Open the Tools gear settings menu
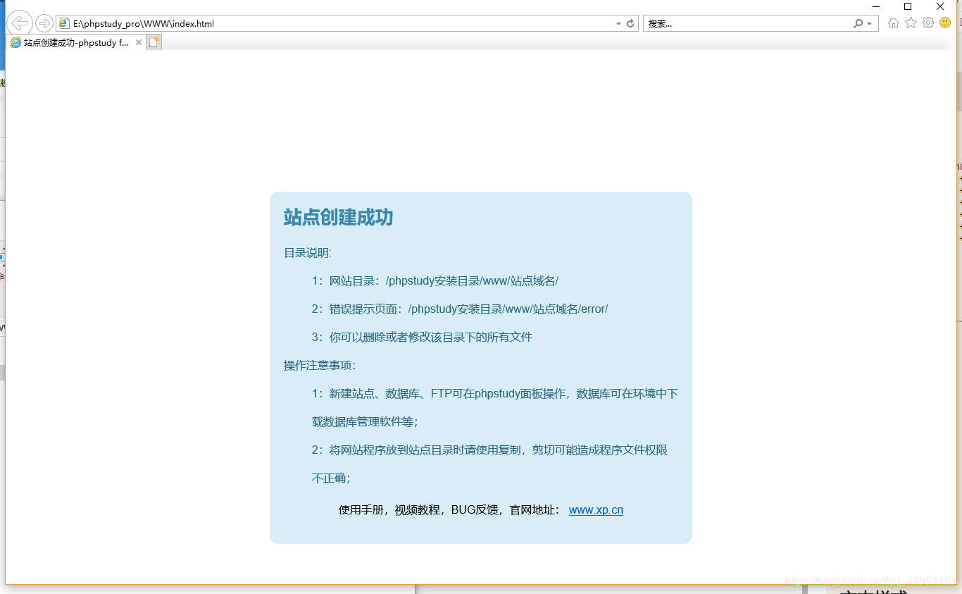 pos(927,23)
